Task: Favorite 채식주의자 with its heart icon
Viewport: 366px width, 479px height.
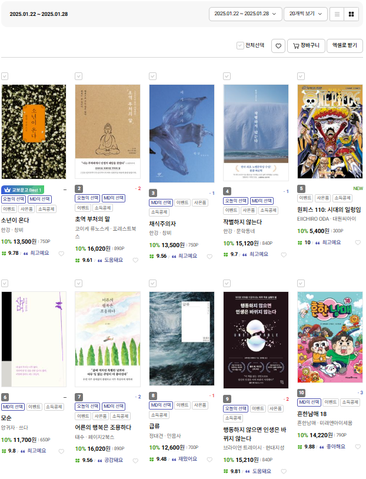Action: 209,257
